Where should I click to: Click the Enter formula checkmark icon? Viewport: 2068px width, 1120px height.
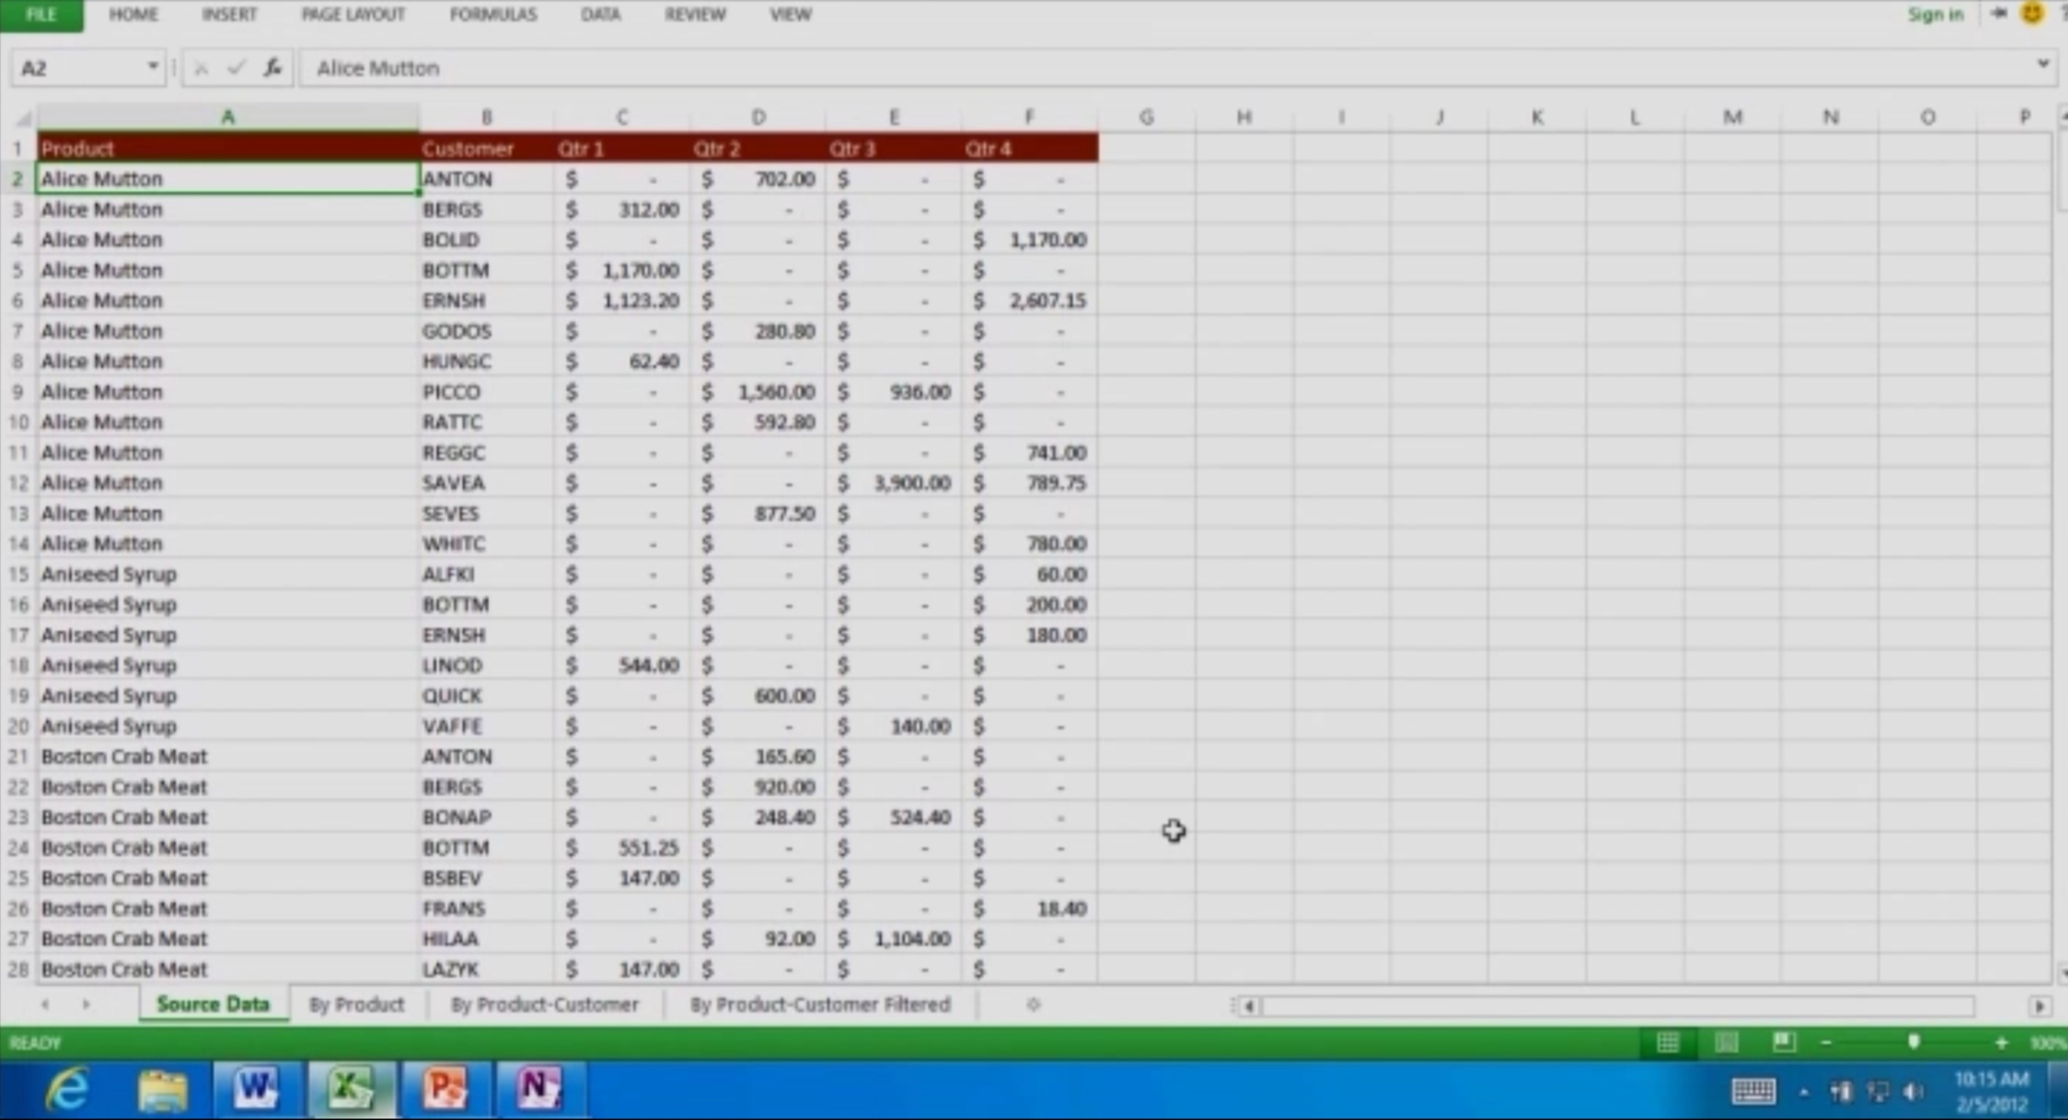(x=236, y=68)
